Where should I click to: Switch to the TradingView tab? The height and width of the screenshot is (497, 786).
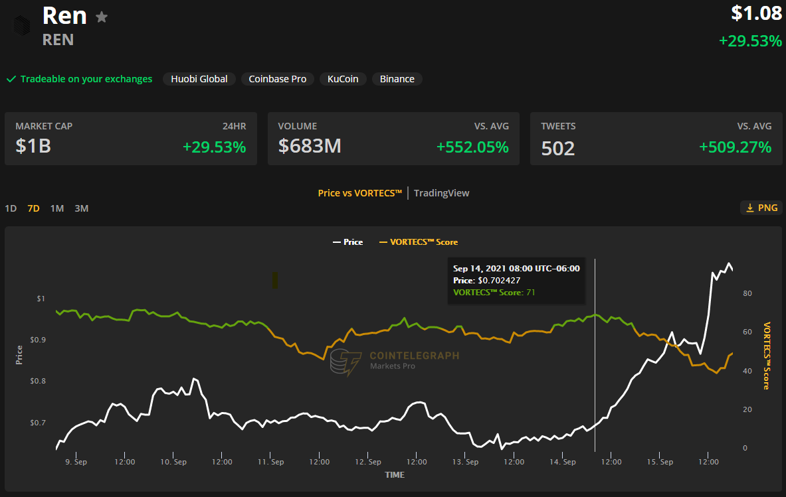click(x=441, y=193)
